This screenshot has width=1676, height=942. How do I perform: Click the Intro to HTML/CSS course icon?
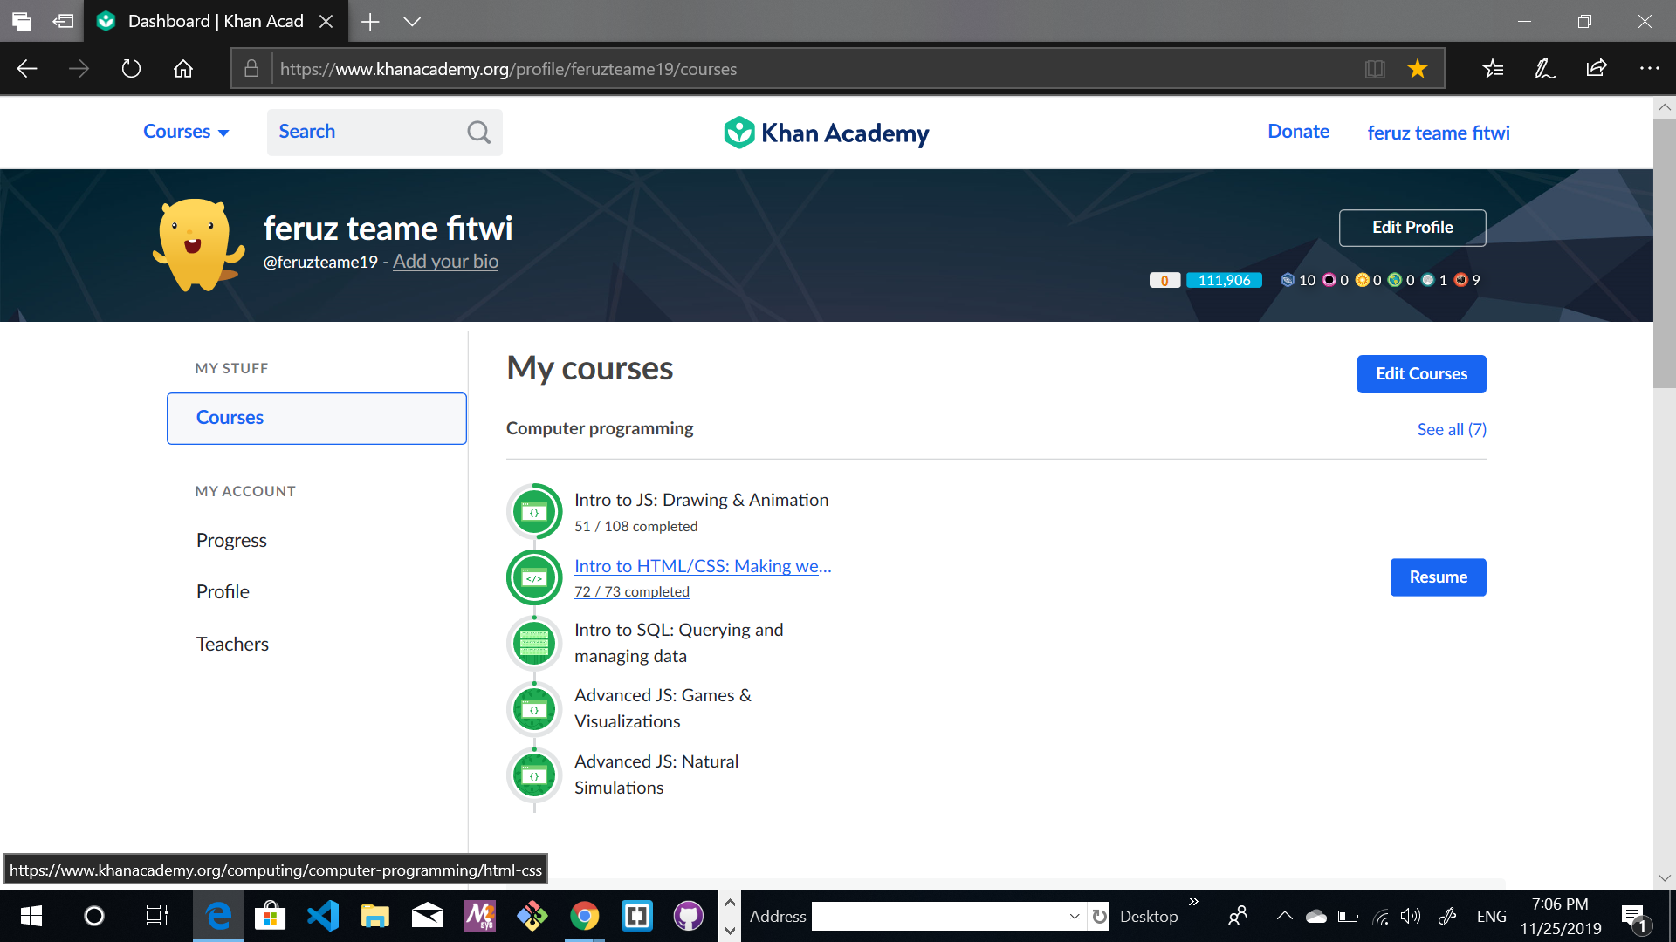coord(534,577)
